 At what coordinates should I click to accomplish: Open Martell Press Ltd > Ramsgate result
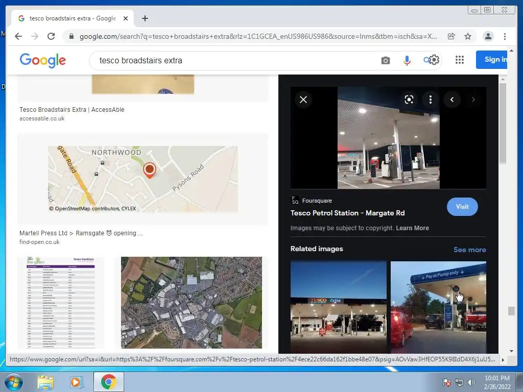[x=81, y=233]
